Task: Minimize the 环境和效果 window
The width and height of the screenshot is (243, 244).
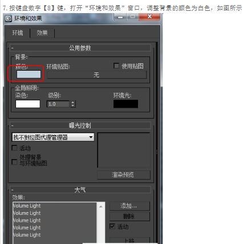Action: pyautogui.click(x=120, y=17)
